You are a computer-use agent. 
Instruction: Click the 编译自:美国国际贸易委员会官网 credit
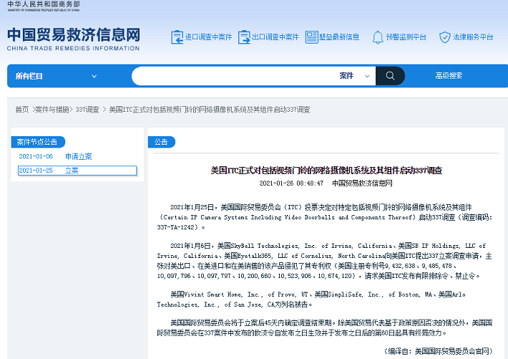pos(438,351)
